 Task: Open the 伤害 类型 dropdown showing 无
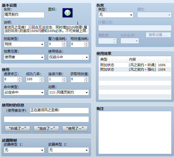[x=116, y=15]
